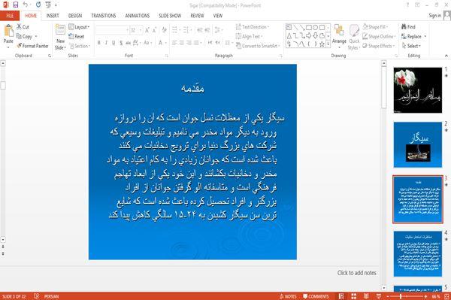Screen dimensions: 451x300
Task: Open the Shape Effects menu
Action: [379, 46]
